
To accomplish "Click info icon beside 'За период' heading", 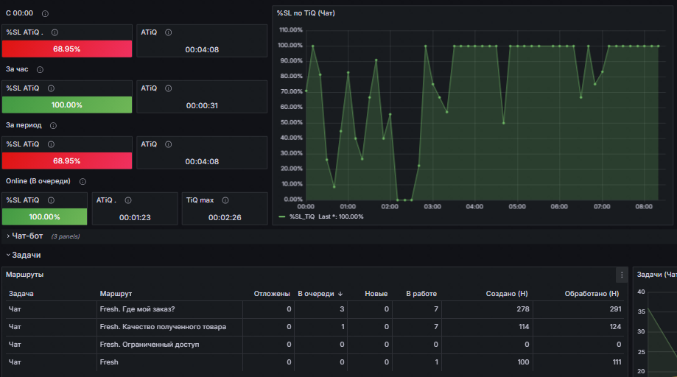I will [x=53, y=125].
